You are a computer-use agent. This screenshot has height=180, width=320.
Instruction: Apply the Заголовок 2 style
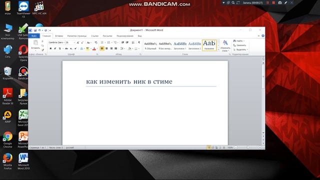pyautogui.click(x=194, y=45)
